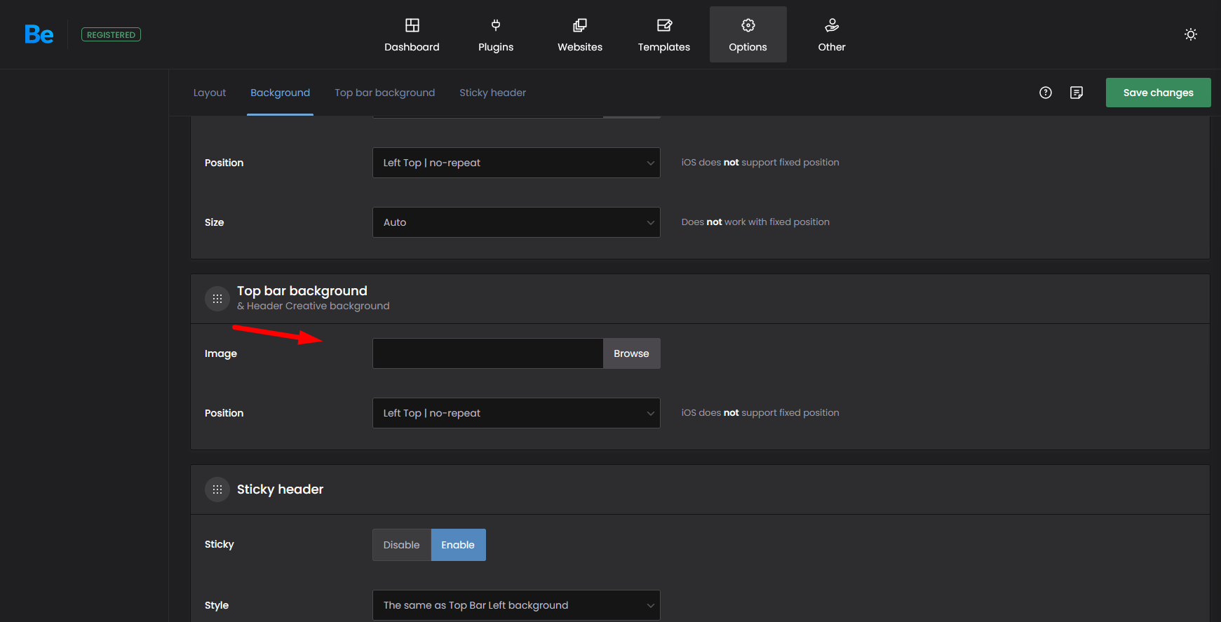The width and height of the screenshot is (1221, 622).
Task: Save changes with the green button
Action: (1158, 93)
